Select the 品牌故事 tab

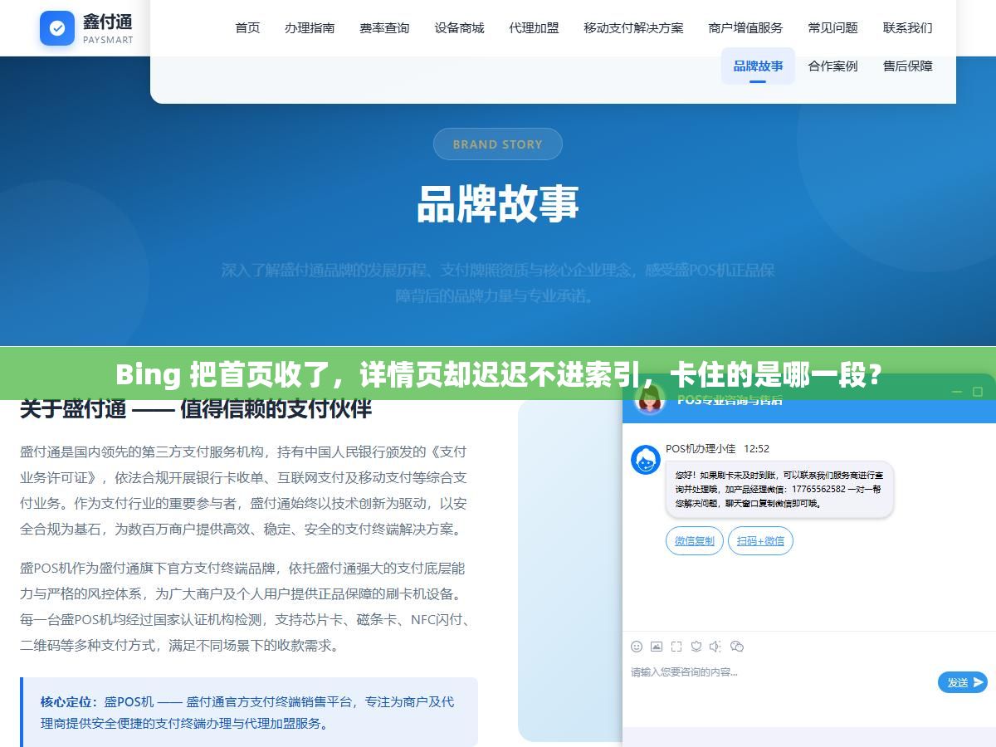coord(758,66)
